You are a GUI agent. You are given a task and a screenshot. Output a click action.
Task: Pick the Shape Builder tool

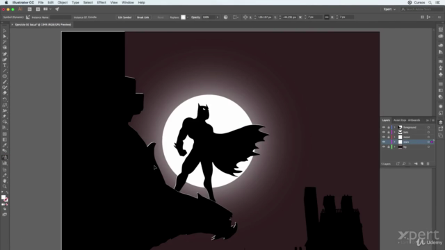click(5, 122)
